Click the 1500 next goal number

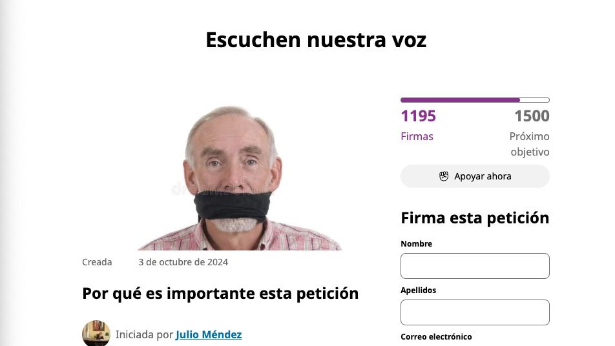tap(532, 116)
